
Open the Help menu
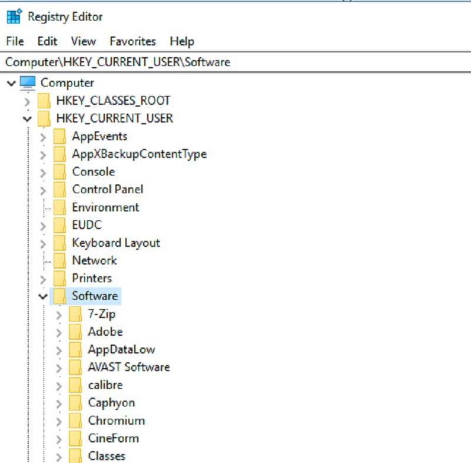click(x=182, y=41)
